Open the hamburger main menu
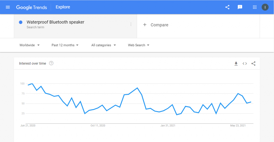Screen dimensions: 274x142 click(8, 7)
